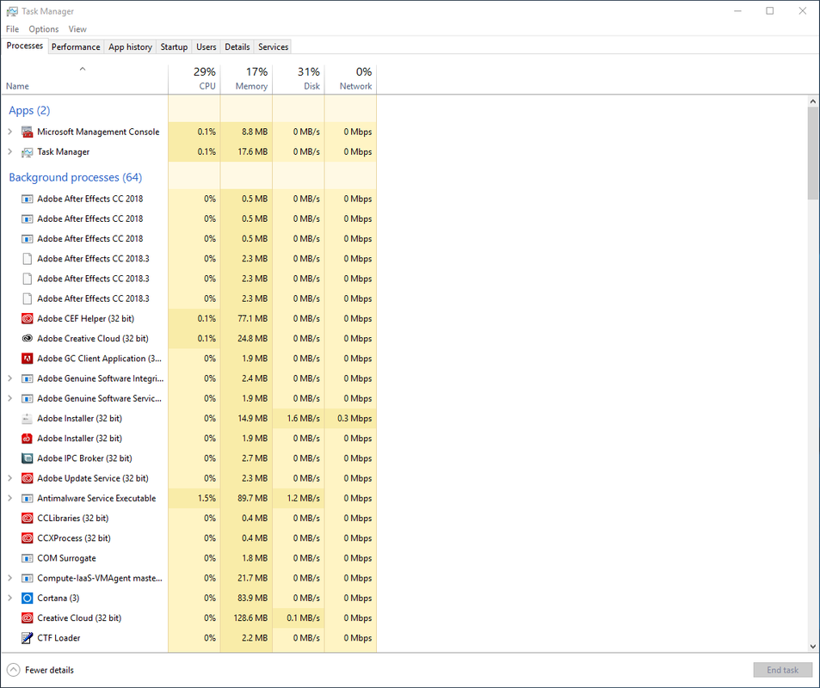Expand the Antimalware Service Executable row

10,498
